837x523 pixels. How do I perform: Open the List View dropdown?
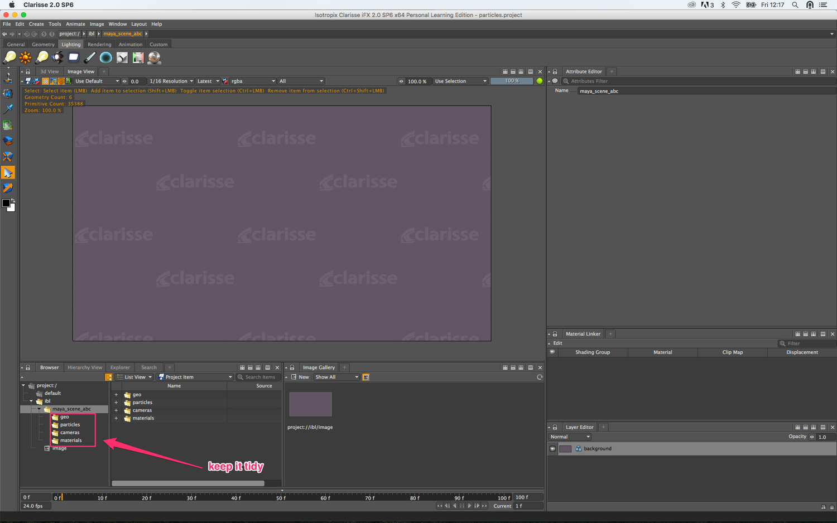[x=134, y=377]
